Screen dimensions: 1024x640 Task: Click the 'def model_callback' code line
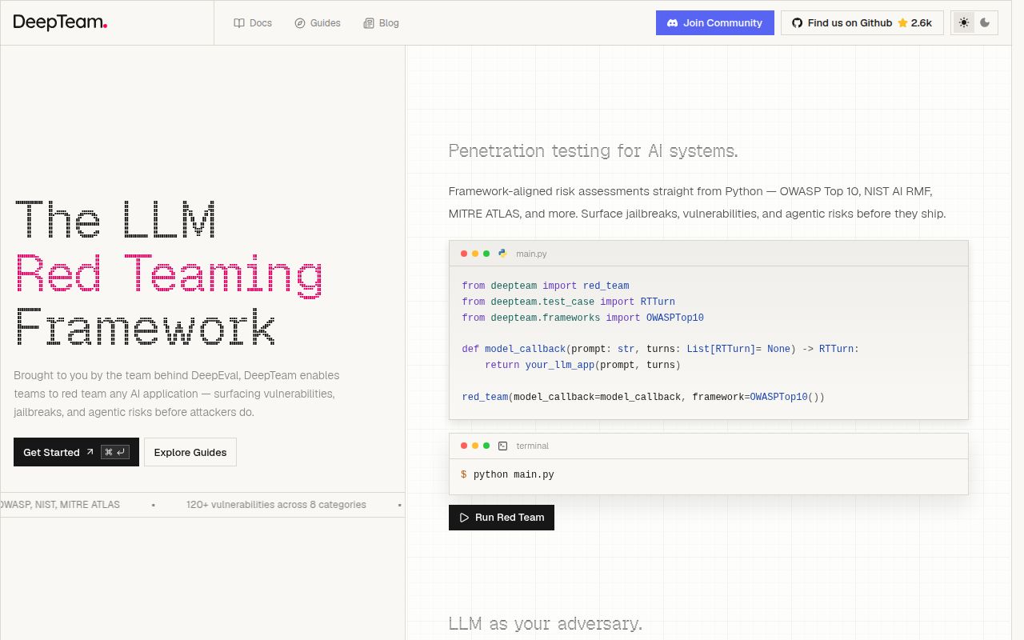[660, 349]
